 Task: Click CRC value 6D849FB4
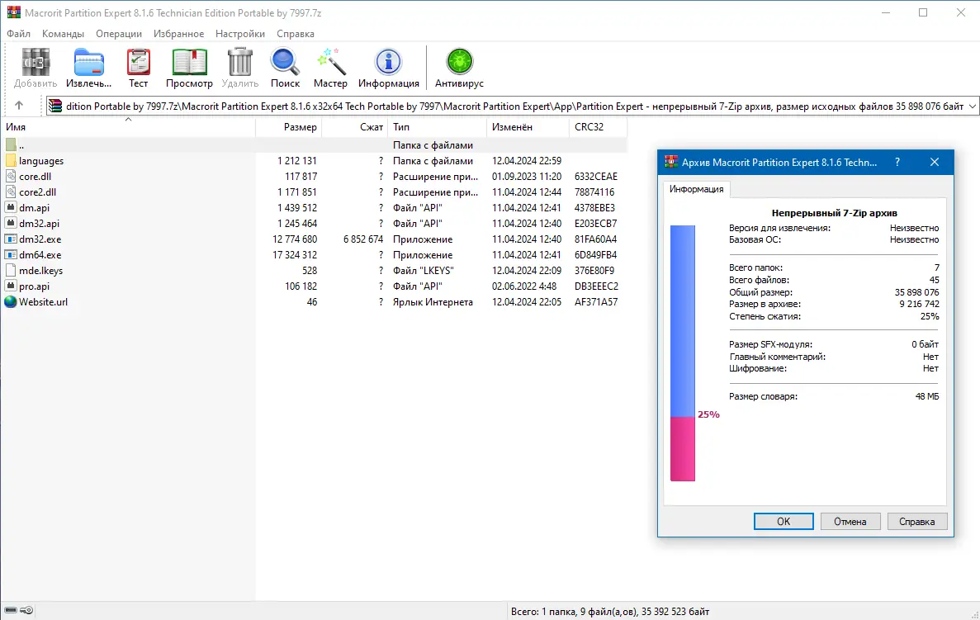click(x=595, y=254)
